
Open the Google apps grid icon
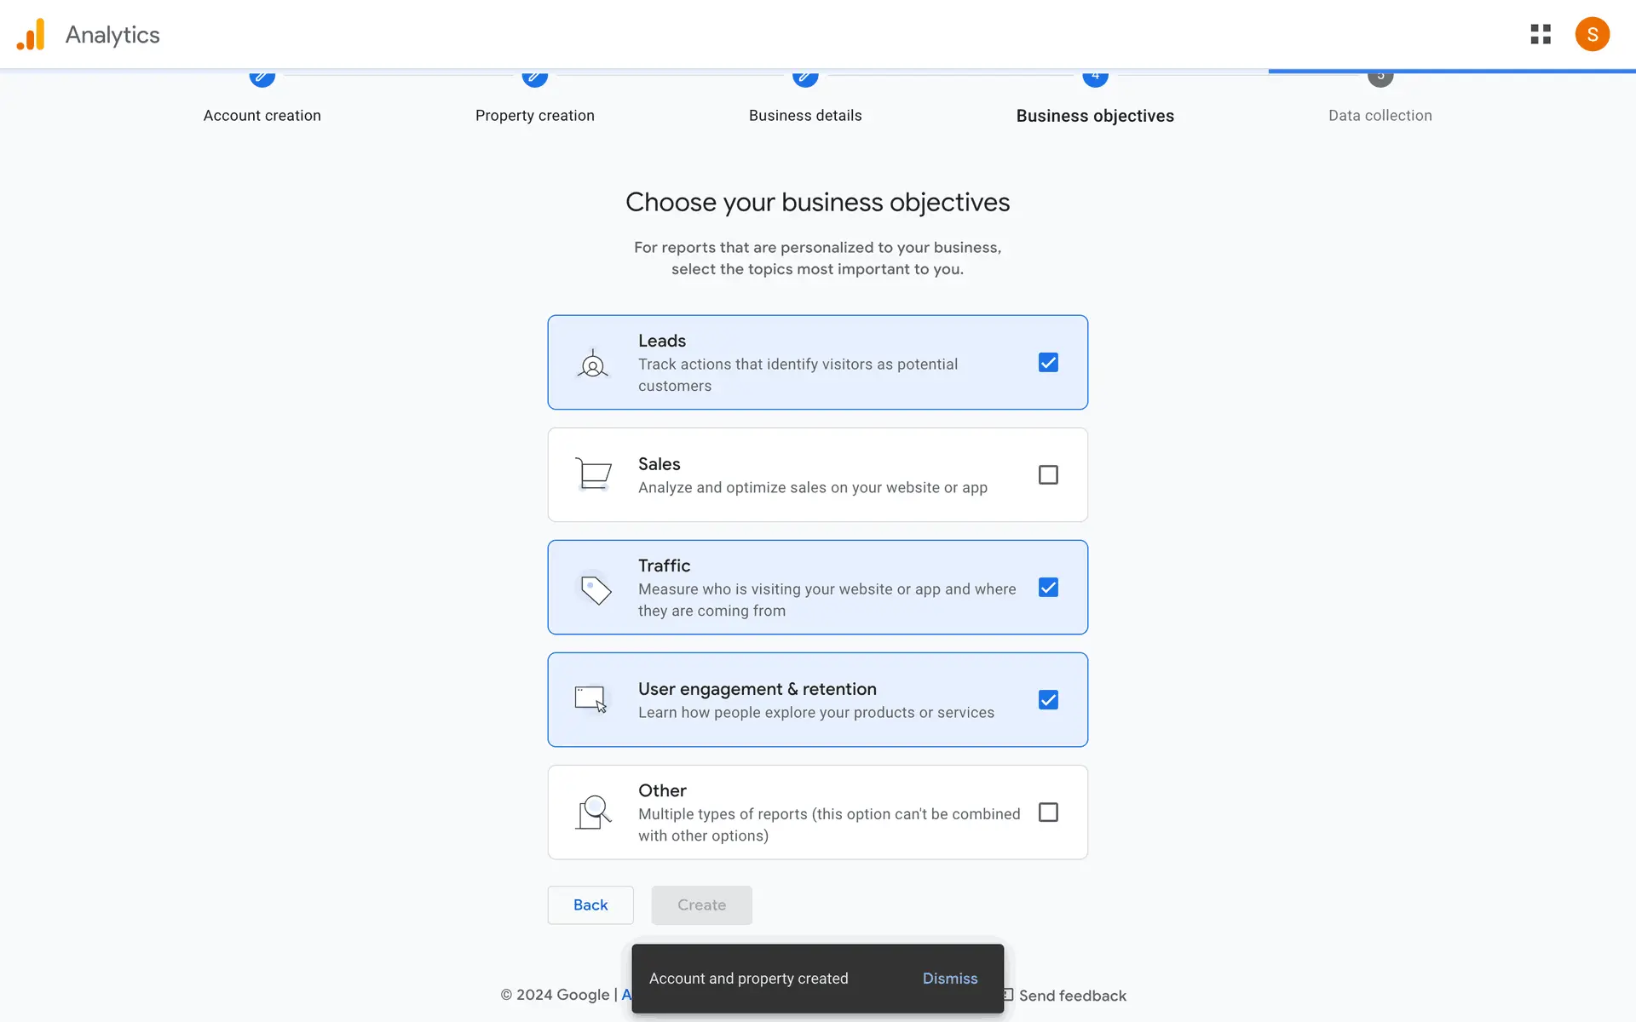point(1540,34)
